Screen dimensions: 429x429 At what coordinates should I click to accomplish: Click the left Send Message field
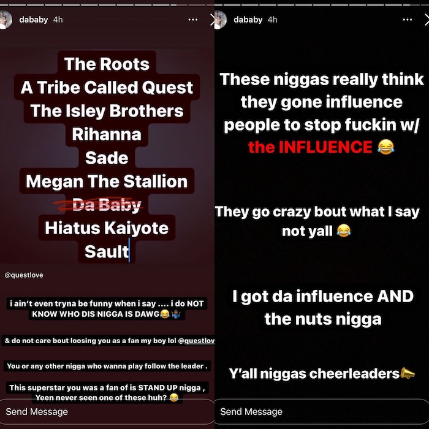point(107,412)
